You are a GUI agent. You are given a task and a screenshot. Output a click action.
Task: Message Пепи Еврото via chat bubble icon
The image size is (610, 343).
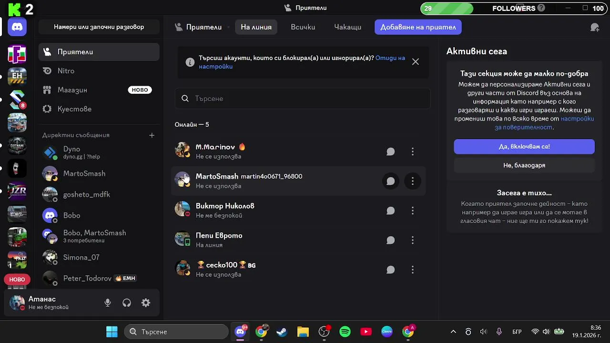(390, 240)
